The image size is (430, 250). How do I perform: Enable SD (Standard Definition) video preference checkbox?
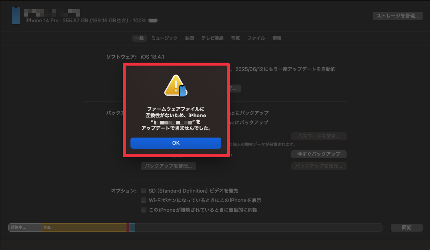(x=144, y=191)
